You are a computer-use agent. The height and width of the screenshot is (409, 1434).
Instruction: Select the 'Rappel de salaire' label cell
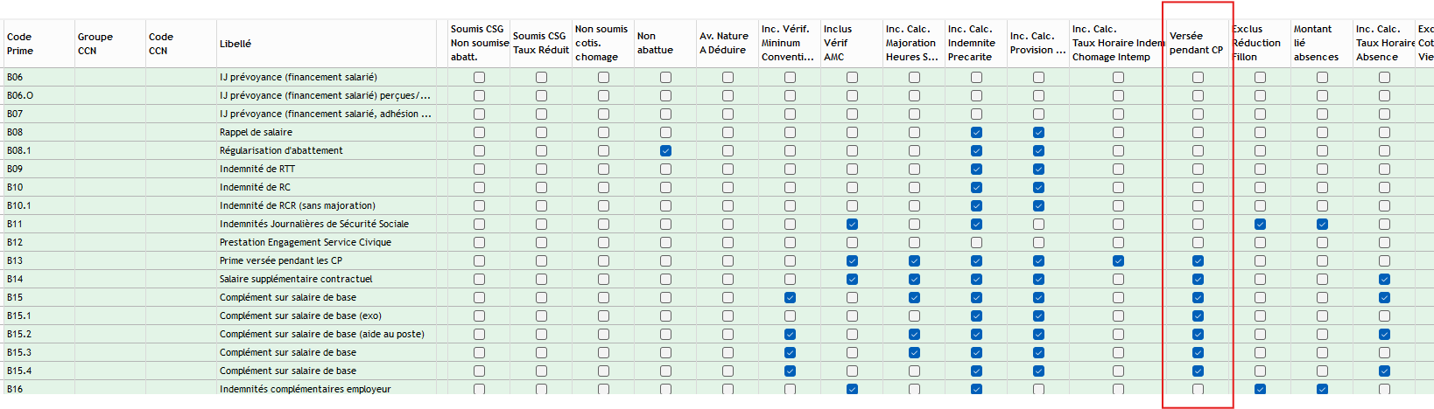click(x=256, y=132)
